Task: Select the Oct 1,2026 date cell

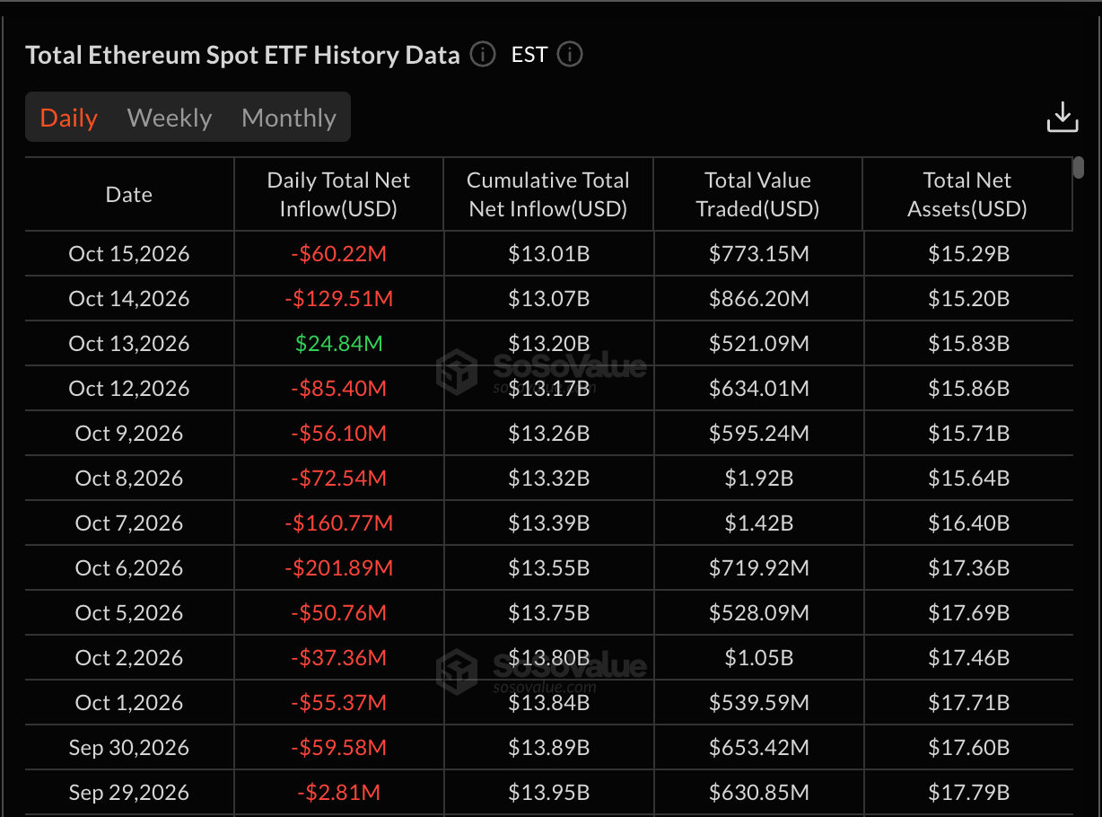Action: point(129,703)
